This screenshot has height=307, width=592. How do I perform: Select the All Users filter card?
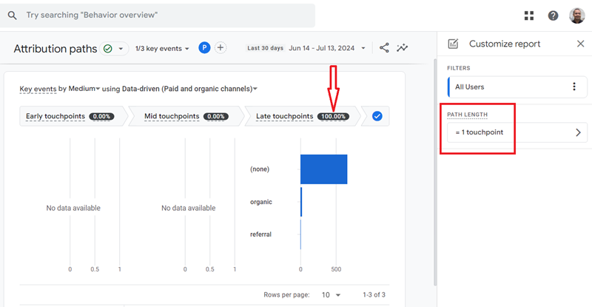click(x=517, y=87)
